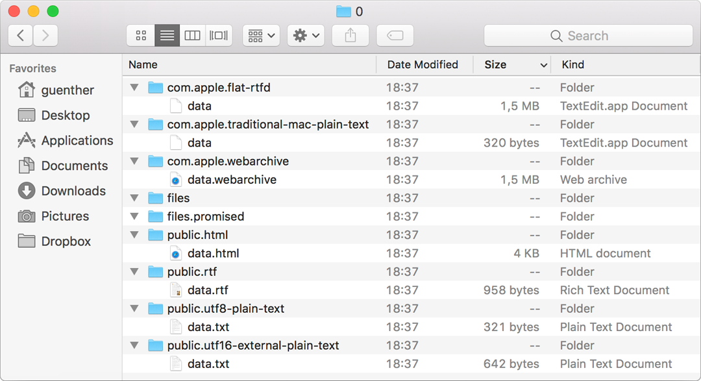The image size is (701, 381).
Task: Click the HTML document kind cell
Action: pos(606,254)
